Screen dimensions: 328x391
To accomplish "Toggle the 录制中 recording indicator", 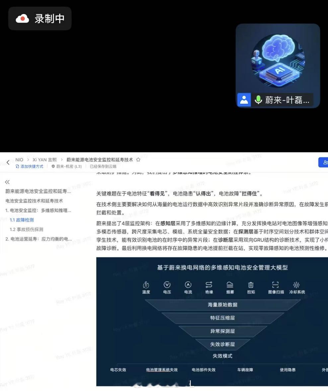I will pos(40,18).
